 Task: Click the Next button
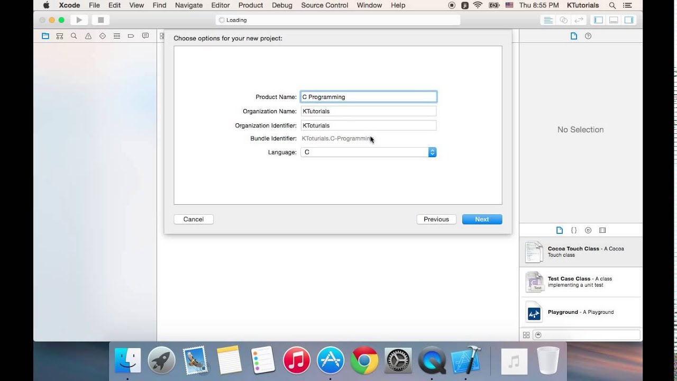[482, 219]
